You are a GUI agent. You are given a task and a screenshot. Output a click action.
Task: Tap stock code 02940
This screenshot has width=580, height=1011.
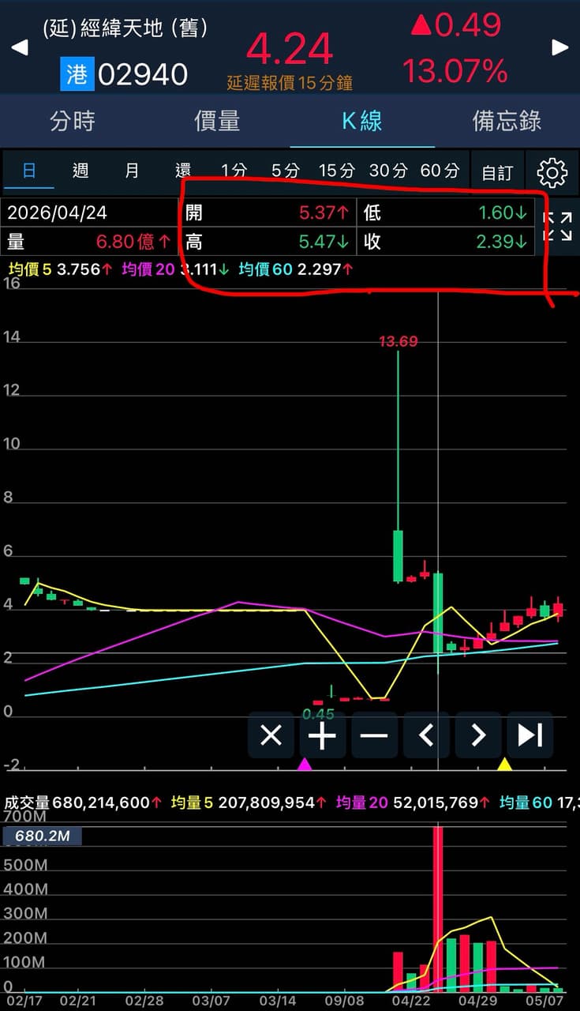click(x=143, y=75)
